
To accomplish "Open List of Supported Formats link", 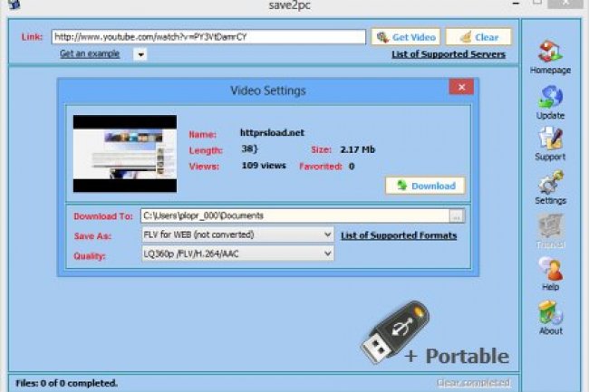I will click(x=398, y=236).
